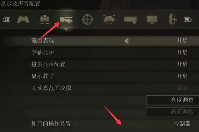Toggle 流血表现 value 开启
The image size is (199, 132).
point(182,41)
